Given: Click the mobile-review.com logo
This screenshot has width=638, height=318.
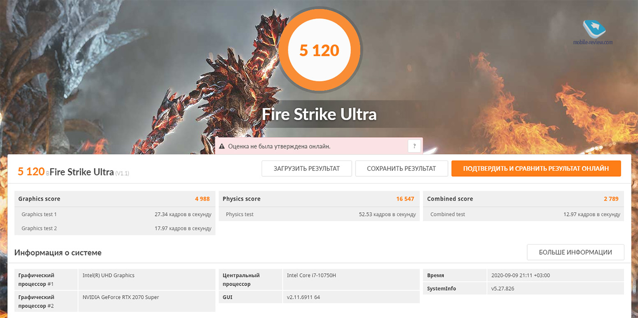Looking at the screenshot, I should point(592,32).
